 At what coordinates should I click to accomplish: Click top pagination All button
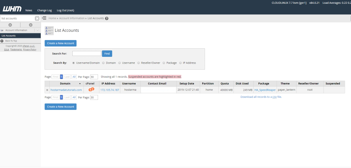click(x=74, y=77)
